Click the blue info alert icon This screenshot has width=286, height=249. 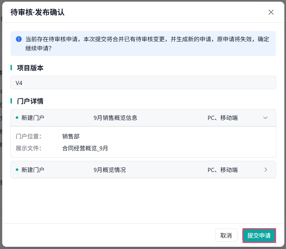[x=19, y=39]
